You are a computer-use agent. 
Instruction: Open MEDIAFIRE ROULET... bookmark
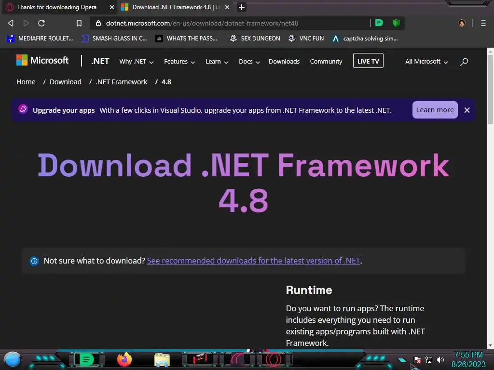[x=40, y=39]
